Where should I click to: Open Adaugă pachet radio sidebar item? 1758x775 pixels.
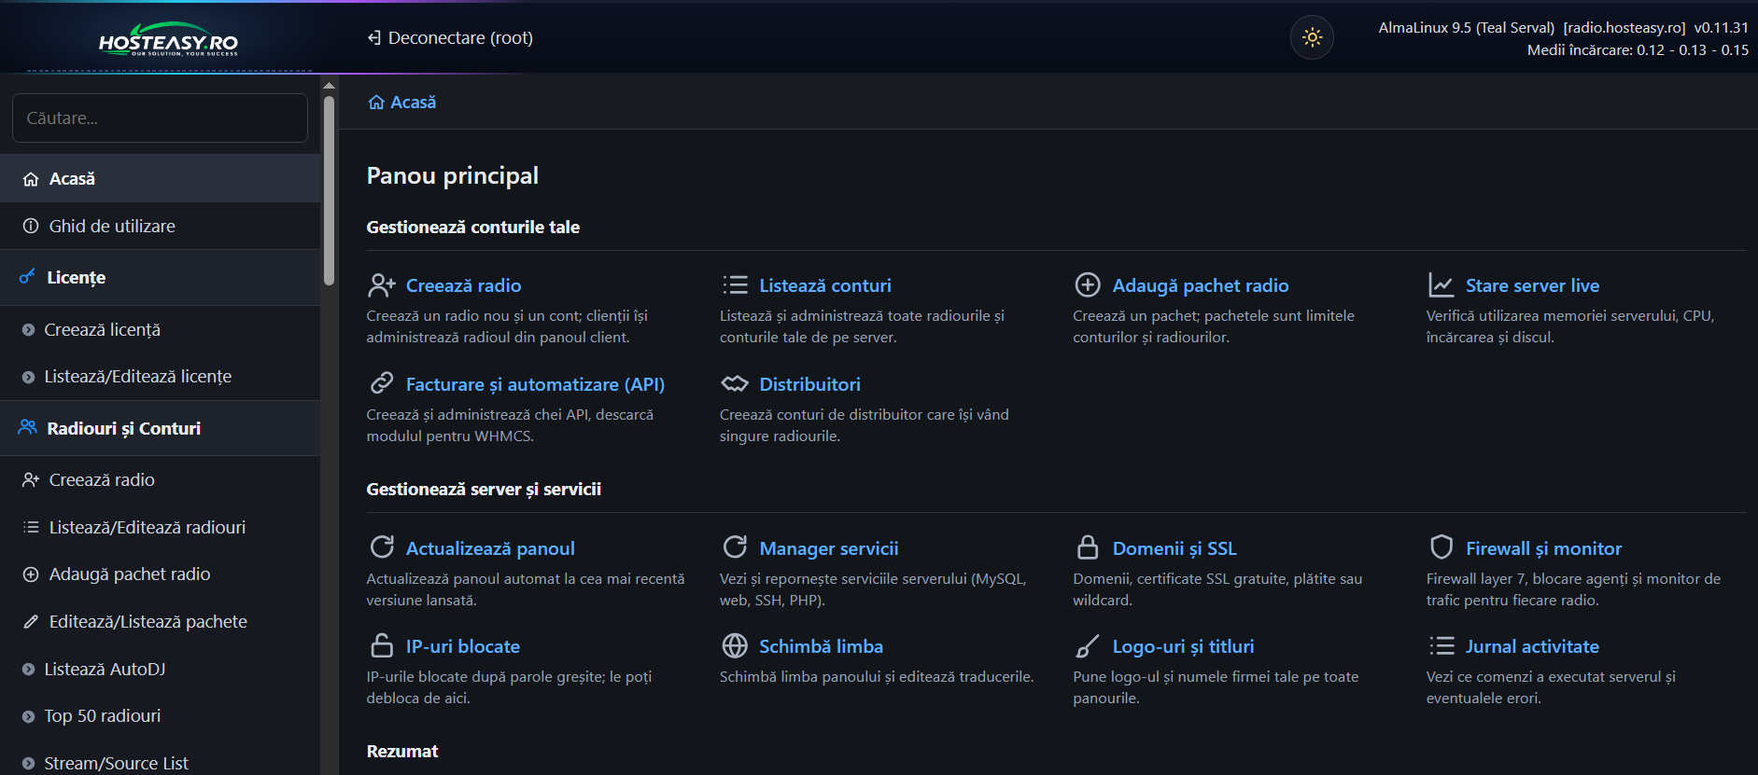pyautogui.click(x=160, y=574)
